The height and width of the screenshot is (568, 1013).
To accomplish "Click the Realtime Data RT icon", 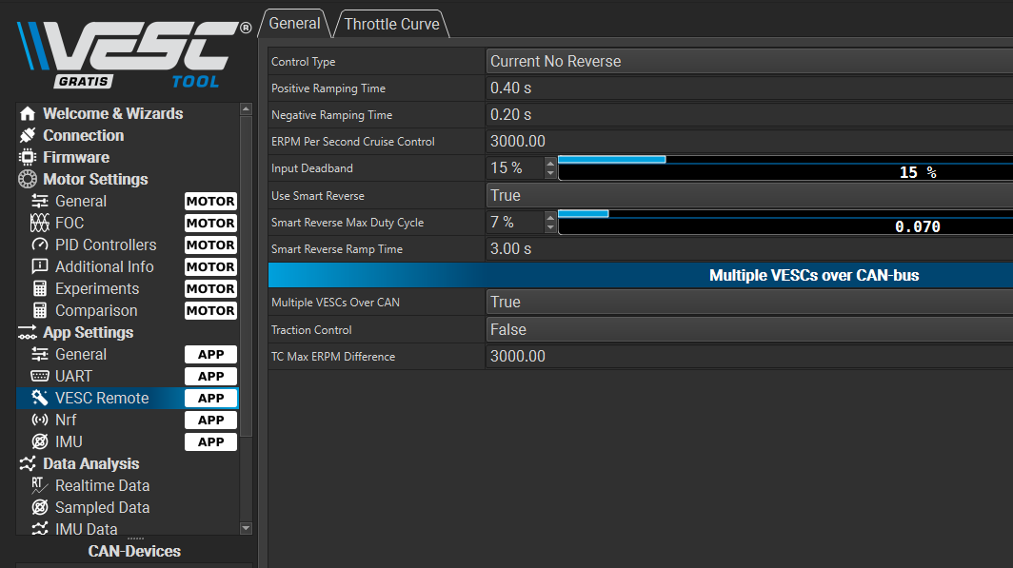I will 39,485.
